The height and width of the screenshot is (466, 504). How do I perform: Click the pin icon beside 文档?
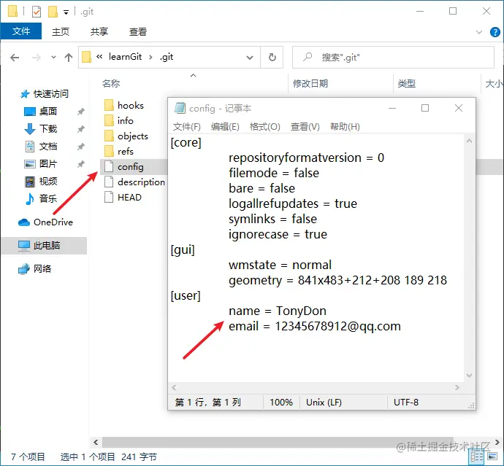point(80,147)
